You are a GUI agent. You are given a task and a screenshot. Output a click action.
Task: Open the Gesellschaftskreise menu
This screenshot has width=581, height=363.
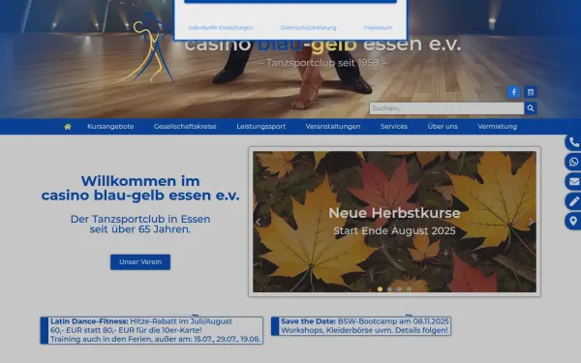click(185, 127)
